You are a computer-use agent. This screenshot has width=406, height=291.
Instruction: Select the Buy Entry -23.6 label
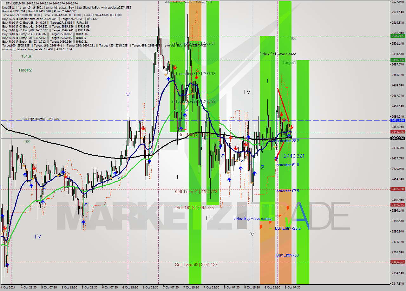tap(288, 228)
